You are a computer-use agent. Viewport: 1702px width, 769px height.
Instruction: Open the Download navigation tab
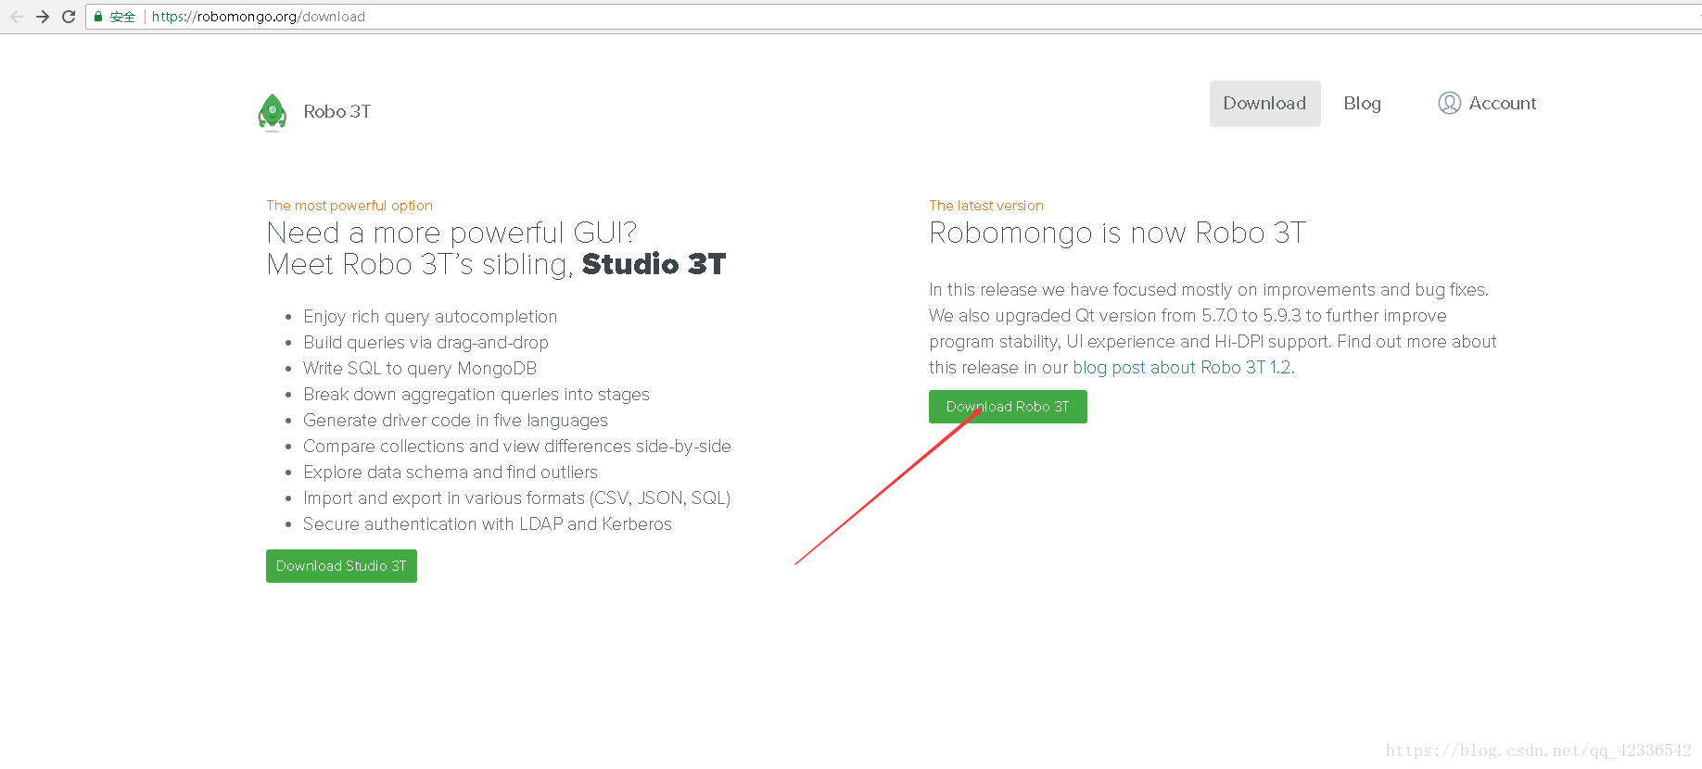click(x=1264, y=103)
